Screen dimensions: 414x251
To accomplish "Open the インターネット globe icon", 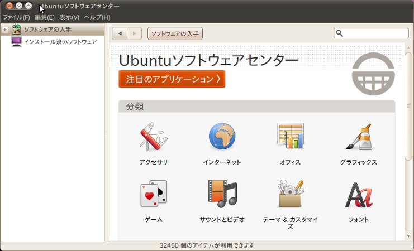I will coord(222,137).
